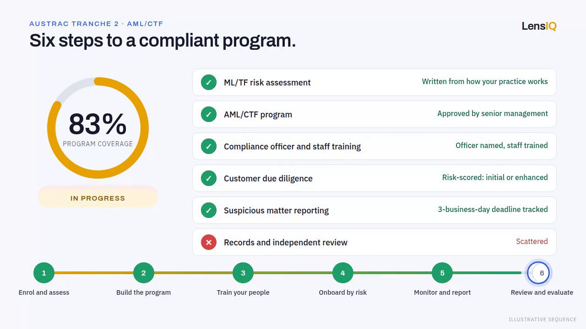
Task: Select highlighted step 6 circle
Action: (539, 273)
